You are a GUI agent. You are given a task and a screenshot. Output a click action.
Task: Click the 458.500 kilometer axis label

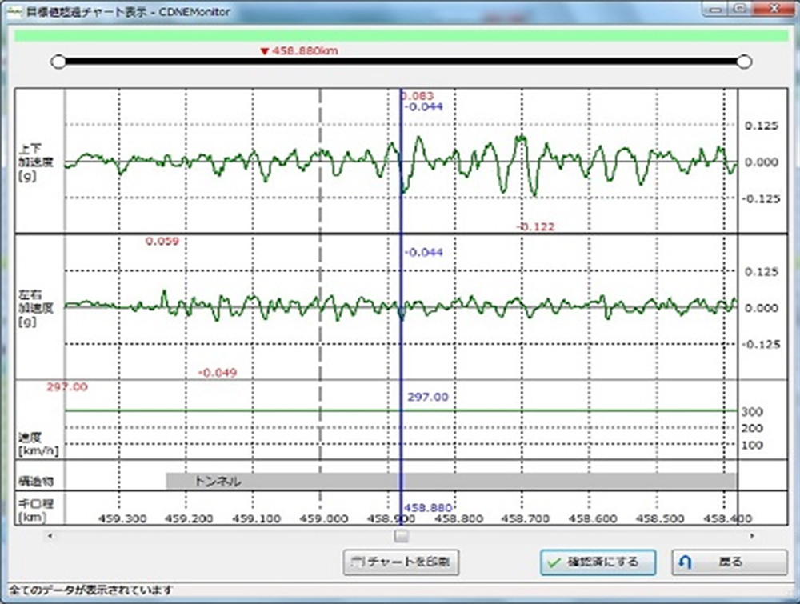coord(660,519)
